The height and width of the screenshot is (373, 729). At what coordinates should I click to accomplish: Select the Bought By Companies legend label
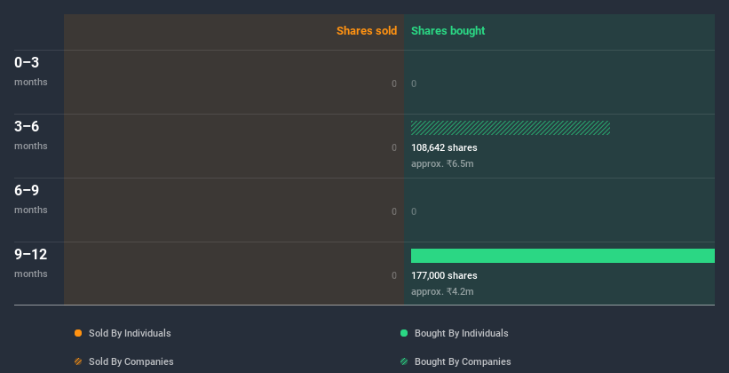tap(463, 361)
